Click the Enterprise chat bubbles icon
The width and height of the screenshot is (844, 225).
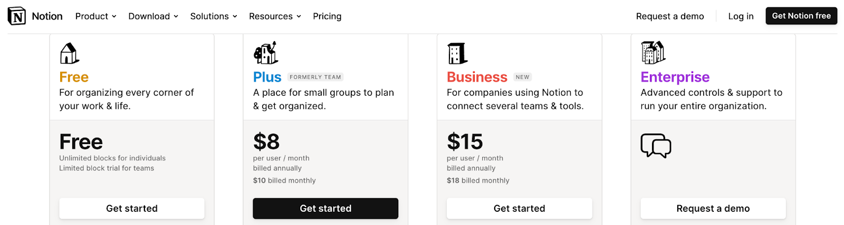(x=656, y=145)
